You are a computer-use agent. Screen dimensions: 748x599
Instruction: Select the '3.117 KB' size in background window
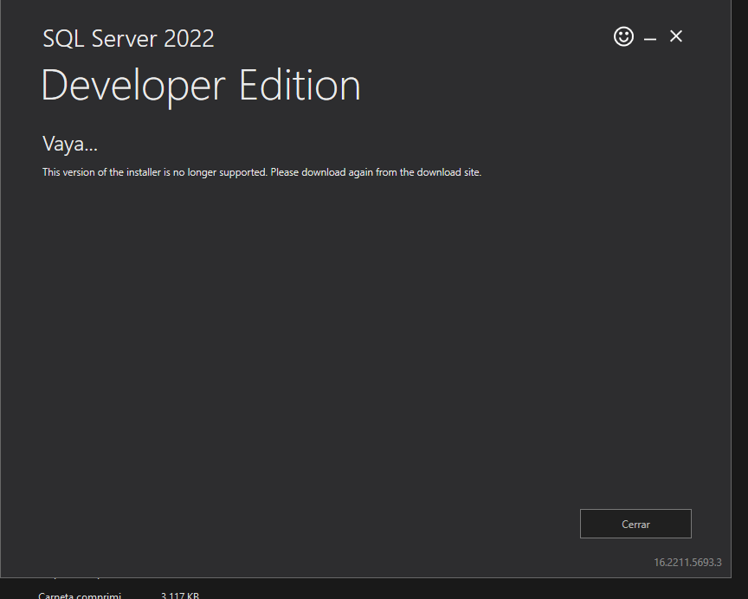coord(180,596)
